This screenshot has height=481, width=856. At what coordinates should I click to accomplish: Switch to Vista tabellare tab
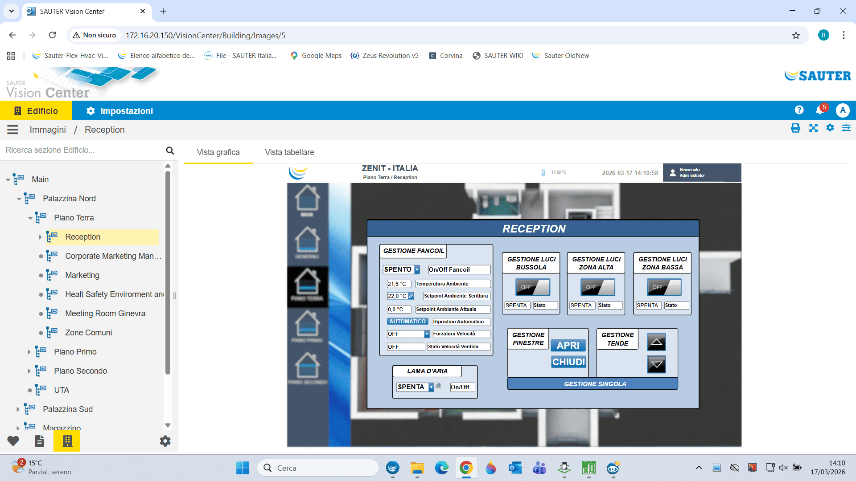[x=289, y=152]
